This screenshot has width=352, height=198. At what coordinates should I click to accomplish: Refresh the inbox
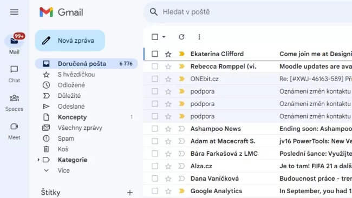point(181,37)
